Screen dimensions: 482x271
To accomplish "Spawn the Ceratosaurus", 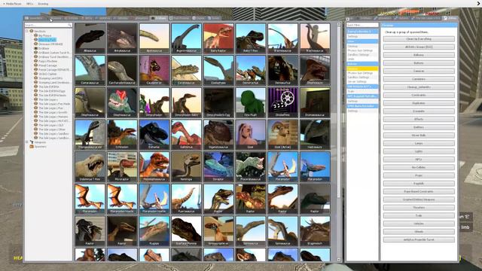I will (186, 70).
